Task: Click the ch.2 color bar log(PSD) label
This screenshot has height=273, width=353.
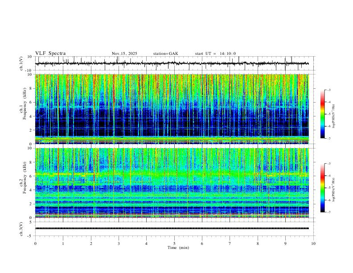Action: (x=334, y=190)
